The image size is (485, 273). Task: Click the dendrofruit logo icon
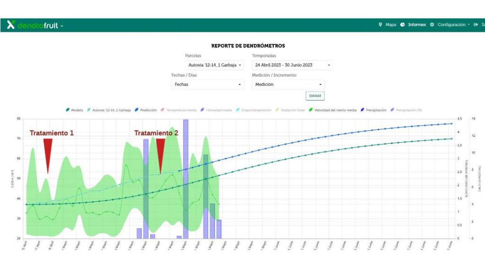(x=10, y=24)
